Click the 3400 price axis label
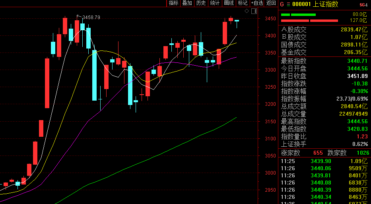Image resolution: width=371 pixels, height=204 pixels. click(x=270, y=36)
